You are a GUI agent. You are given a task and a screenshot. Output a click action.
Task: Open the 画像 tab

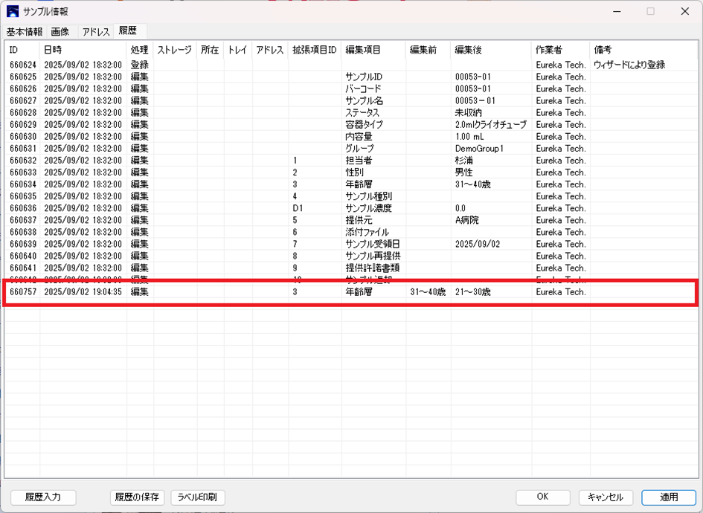click(60, 32)
